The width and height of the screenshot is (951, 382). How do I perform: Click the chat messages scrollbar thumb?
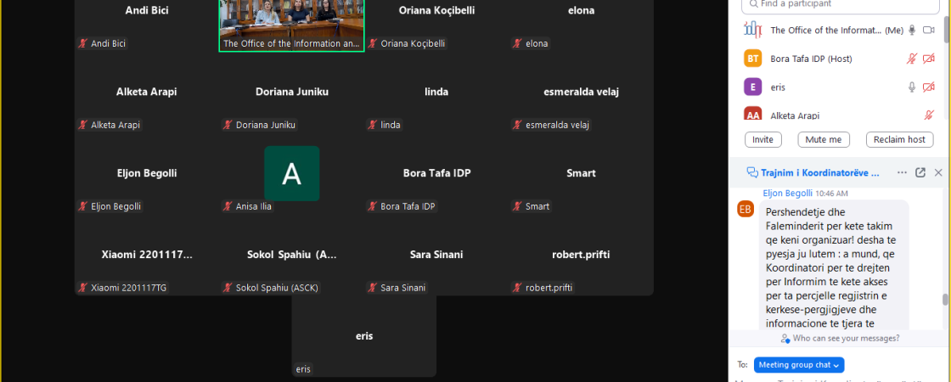click(945, 301)
